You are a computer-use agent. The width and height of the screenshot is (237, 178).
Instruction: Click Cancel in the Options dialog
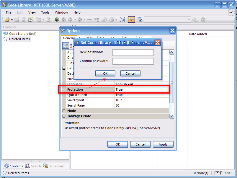click(140, 144)
